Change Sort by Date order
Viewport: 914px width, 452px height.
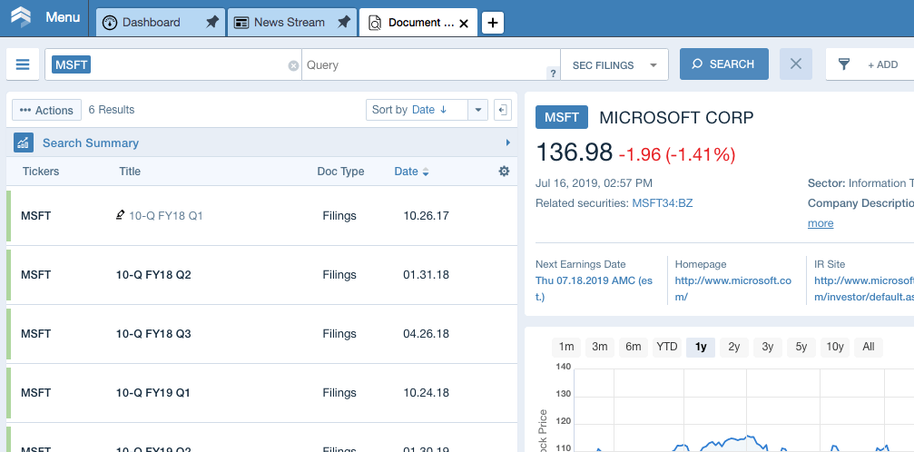coord(417,110)
